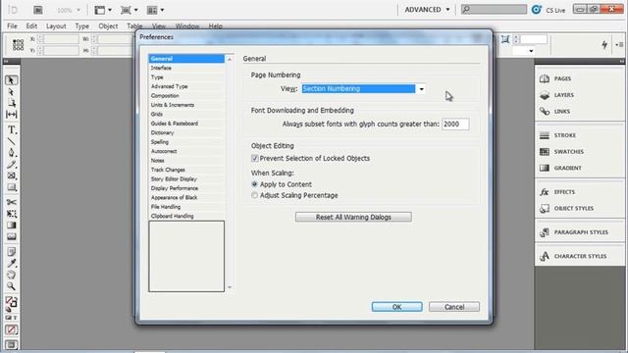This screenshot has height=353, width=628.
Task: Click the Quick Apply lightning icon
Action: click(x=604, y=44)
